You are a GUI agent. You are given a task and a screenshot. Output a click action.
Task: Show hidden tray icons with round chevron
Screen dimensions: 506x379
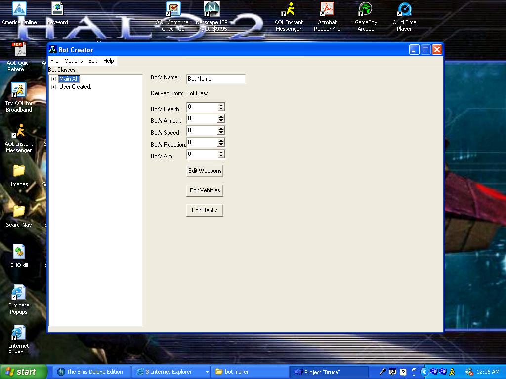(x=424, y=372)
